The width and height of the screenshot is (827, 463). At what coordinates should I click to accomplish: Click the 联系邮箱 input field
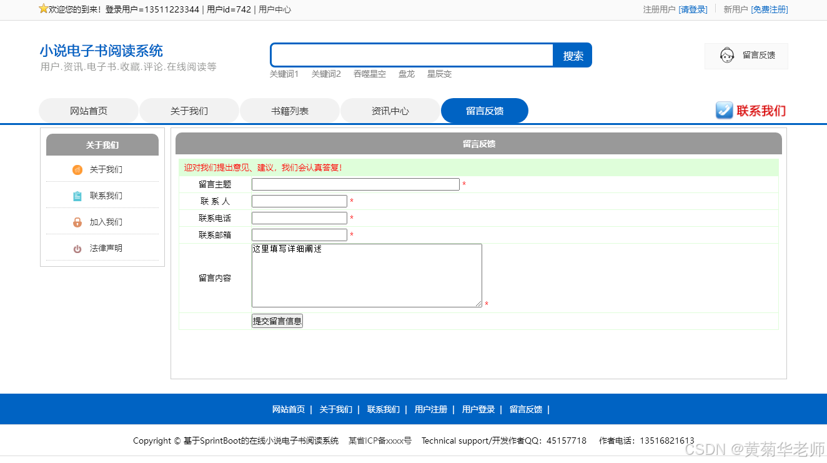(299, 235)
